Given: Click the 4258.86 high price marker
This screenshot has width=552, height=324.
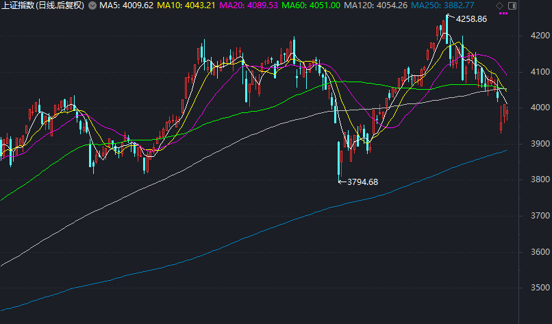Looking at the screenshot, I should tap(471, 19).
